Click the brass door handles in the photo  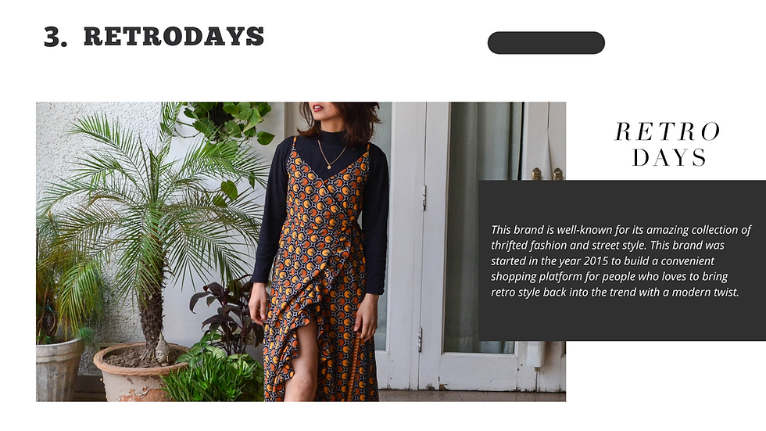point(547,174)
